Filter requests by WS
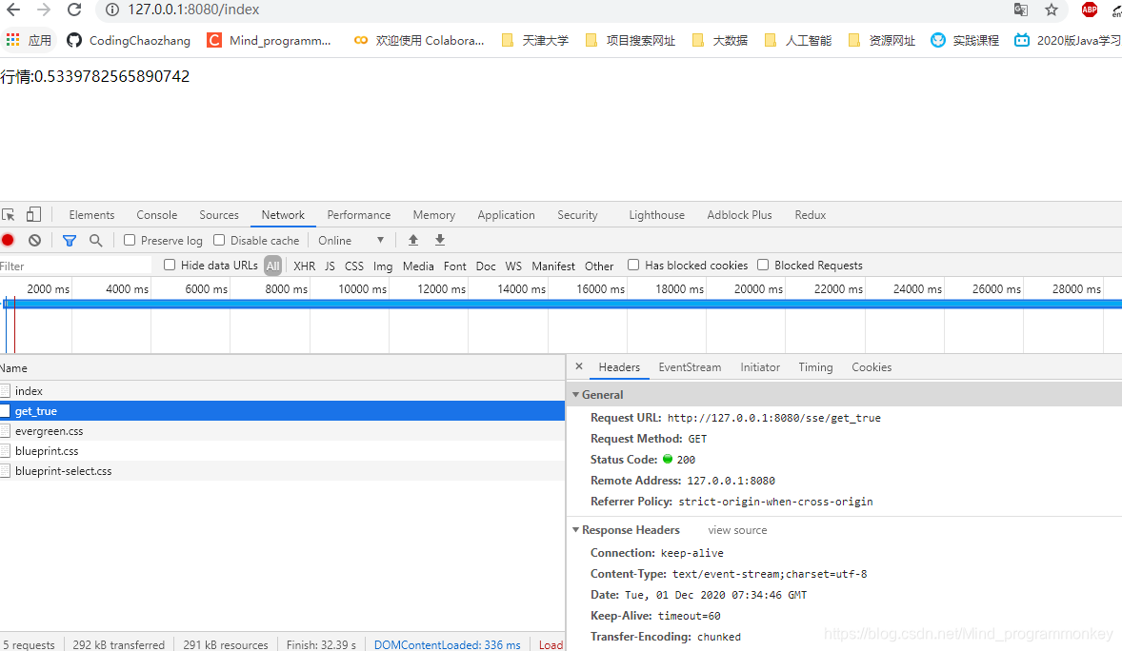The width and height of the screenshot is (1122, 651). [513, 266]
